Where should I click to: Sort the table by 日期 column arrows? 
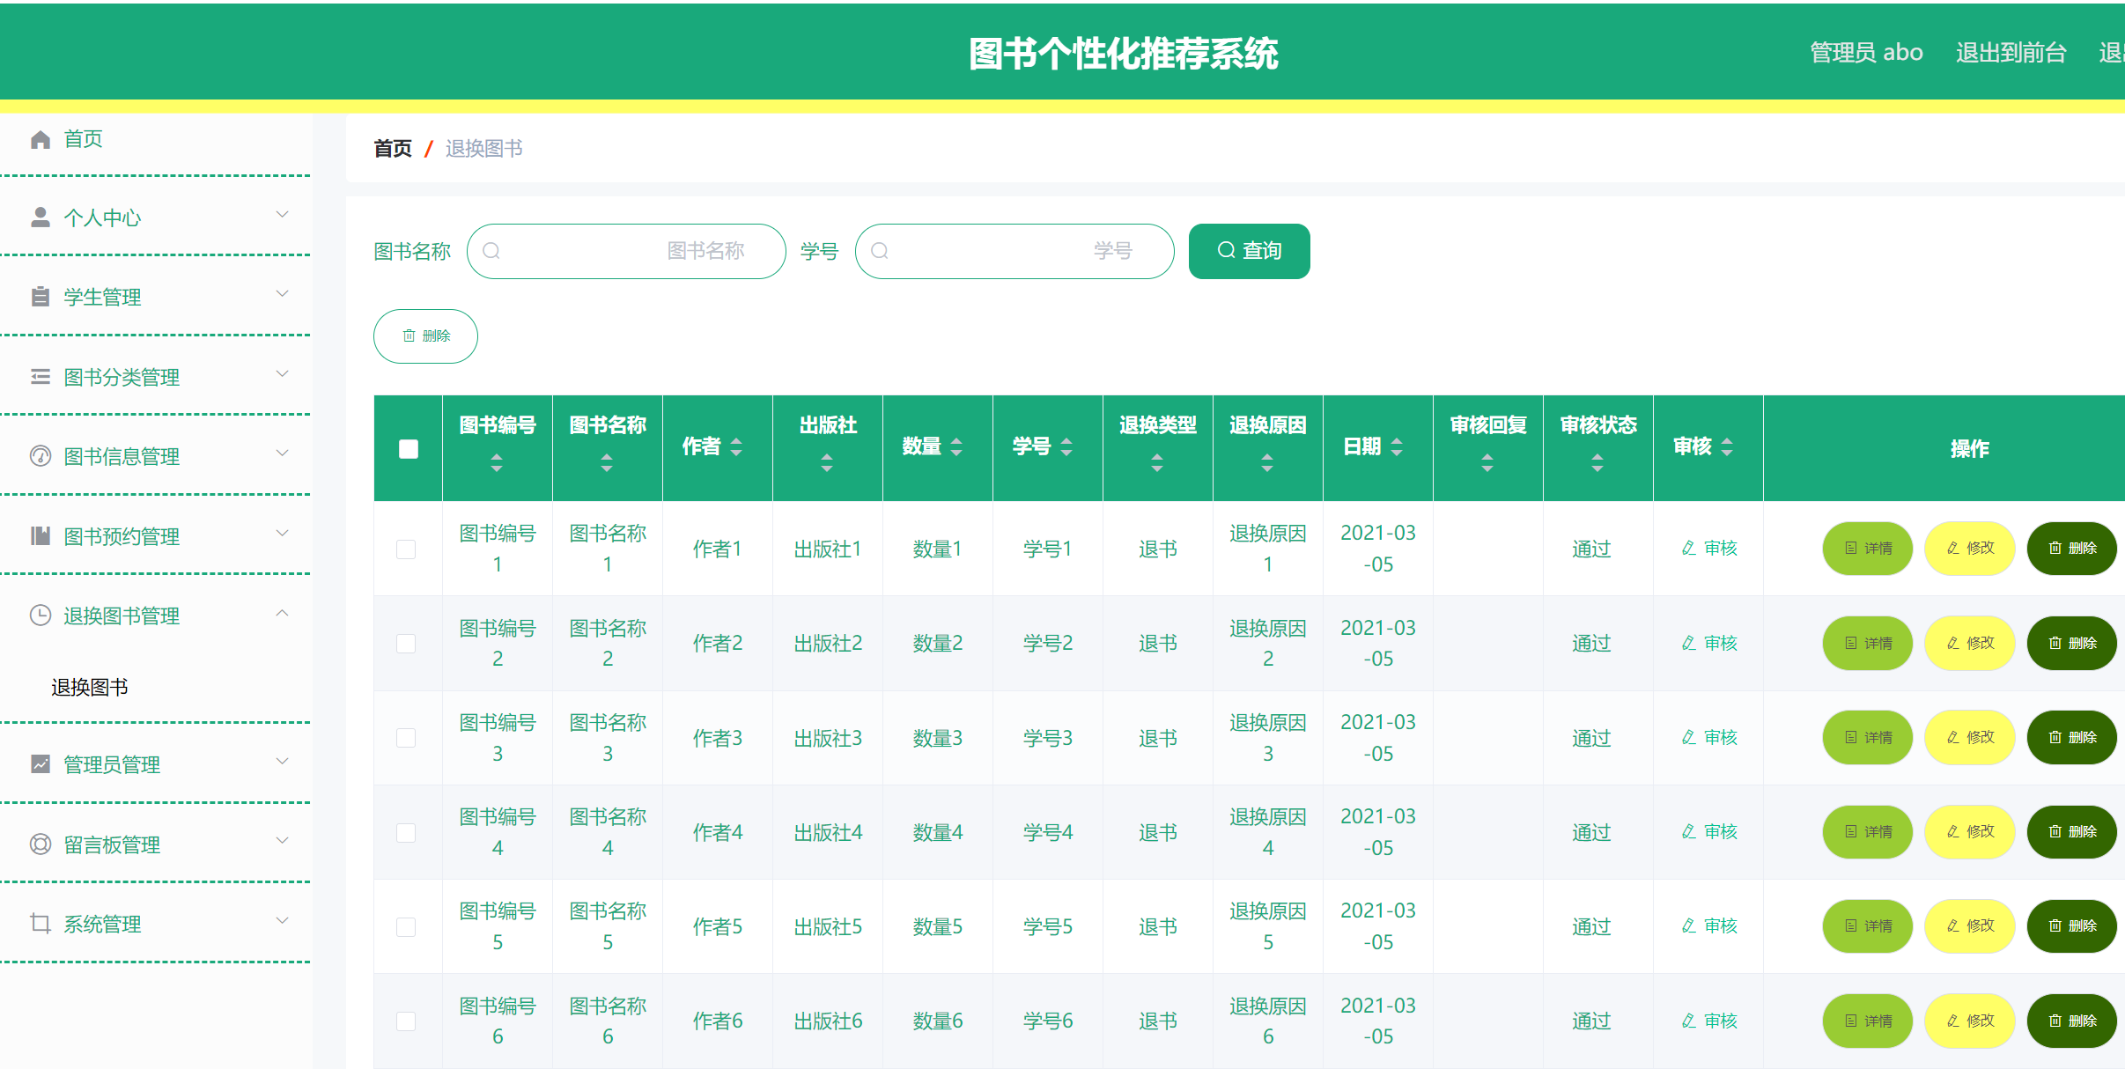click(1398, 448)
